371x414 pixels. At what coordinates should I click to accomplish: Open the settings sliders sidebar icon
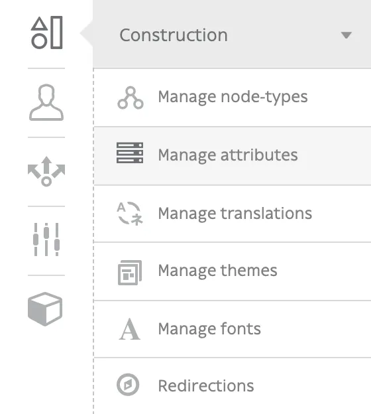[46, 240]
